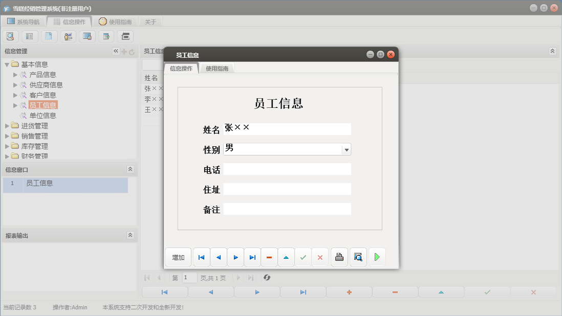
Task: Collapse the 基本信息 folder in the tree
Action: click(6, 64)
